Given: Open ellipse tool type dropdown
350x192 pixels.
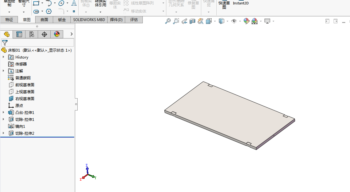Looking at the screenshot, I should coord(67,3).
